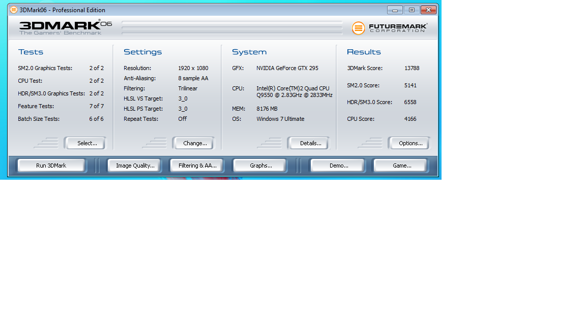Screen dimensions: 586x329
Task: Click the Intel Core 2 Quad CPU text
Action: point(294,92)
